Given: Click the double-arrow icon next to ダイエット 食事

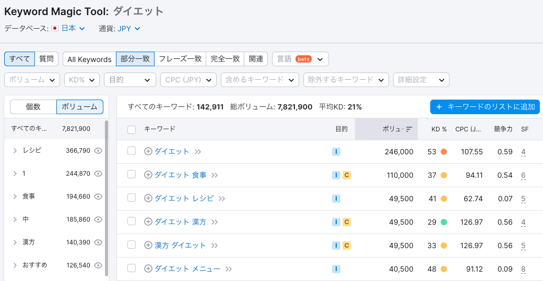Looking at the screenshot, I should [x=215, y=175].
